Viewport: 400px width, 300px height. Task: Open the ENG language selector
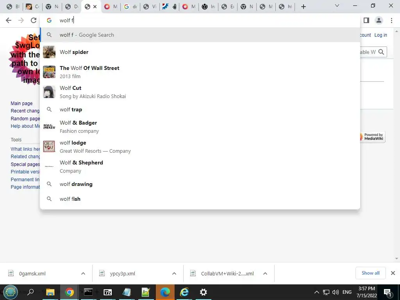[347, 292]
